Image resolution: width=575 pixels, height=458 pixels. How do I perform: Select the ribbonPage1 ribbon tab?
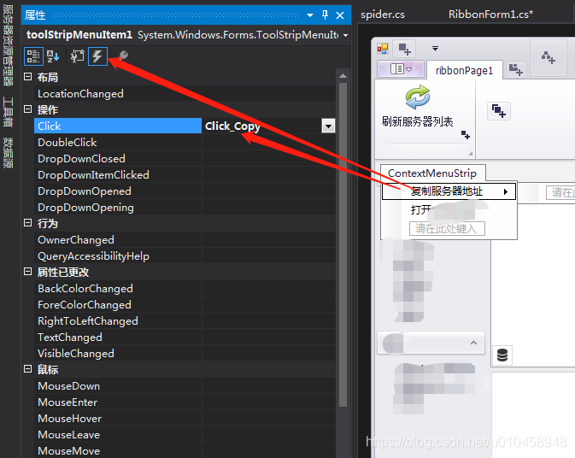[464, 70]
